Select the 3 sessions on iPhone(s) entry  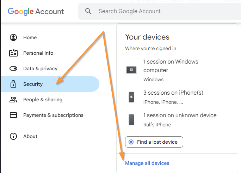point(173,93)
